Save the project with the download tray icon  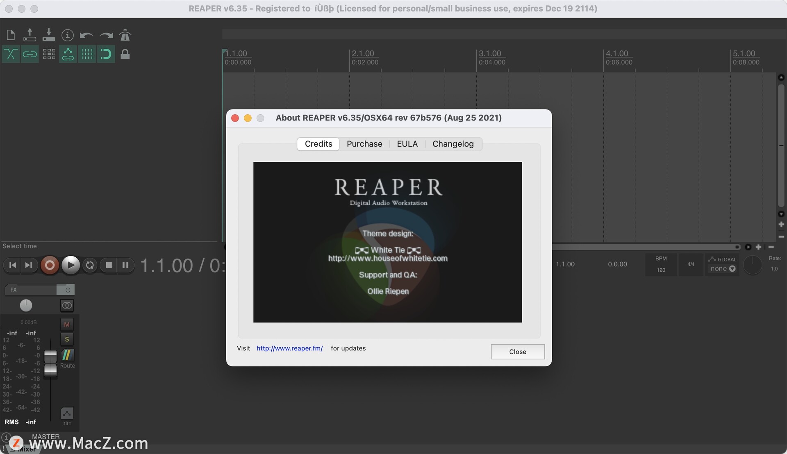point(49,35)
